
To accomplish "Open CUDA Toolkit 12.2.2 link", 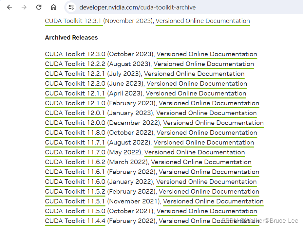I will pyautogui.click(x=75, y=64).
